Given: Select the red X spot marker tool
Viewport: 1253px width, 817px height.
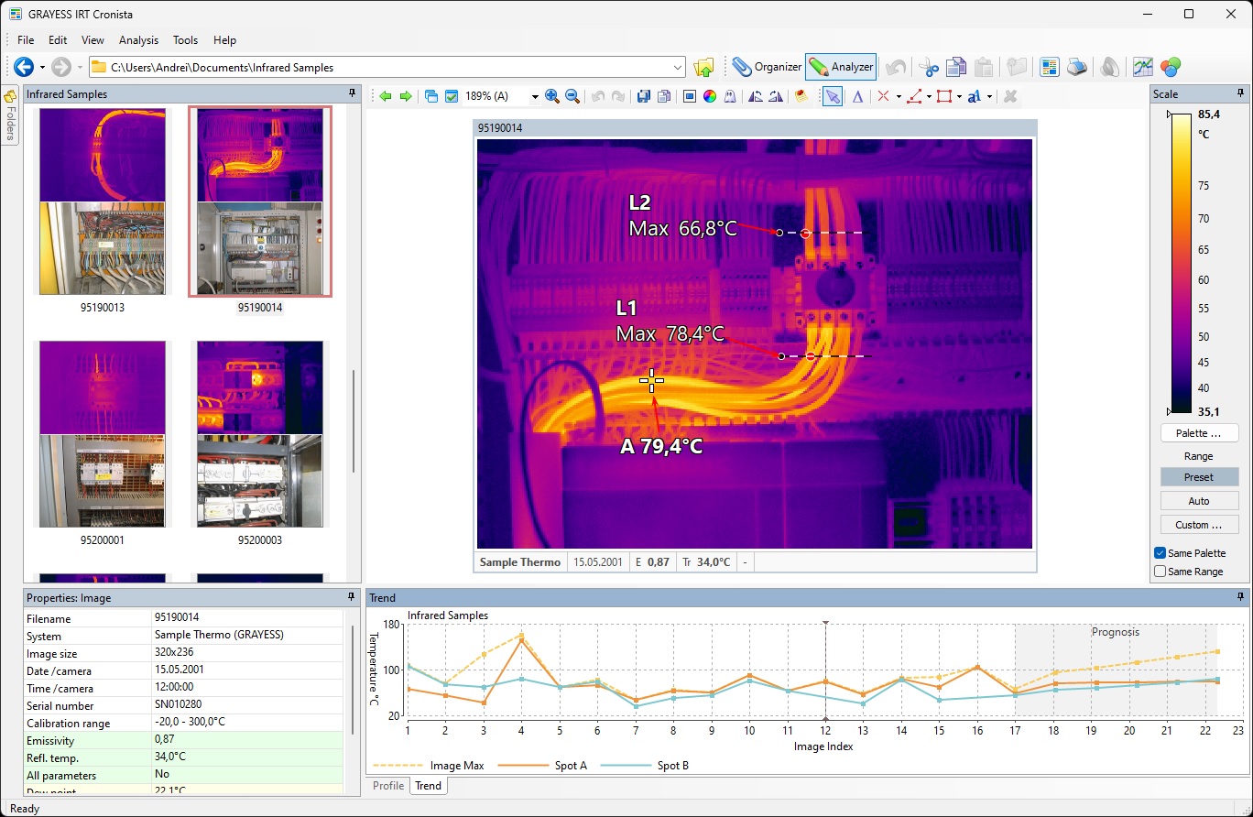Looking at the screenshot, I should 883,96.
